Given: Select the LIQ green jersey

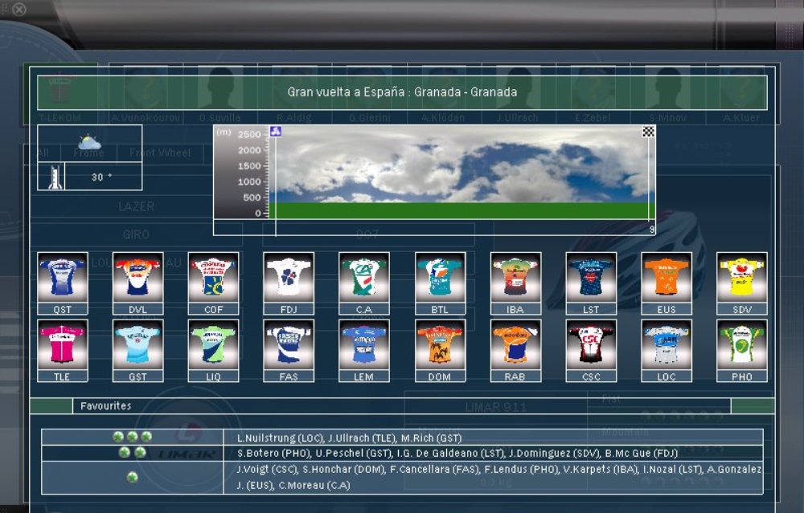Looking at the screenshot, I should click(213, 345).
